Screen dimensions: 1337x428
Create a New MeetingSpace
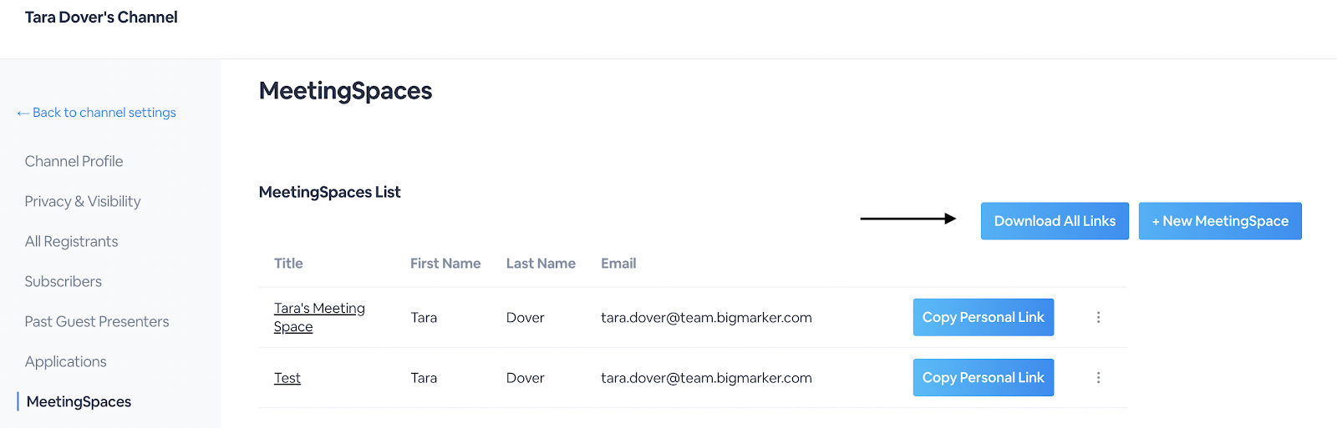[x=1220, y=221]
